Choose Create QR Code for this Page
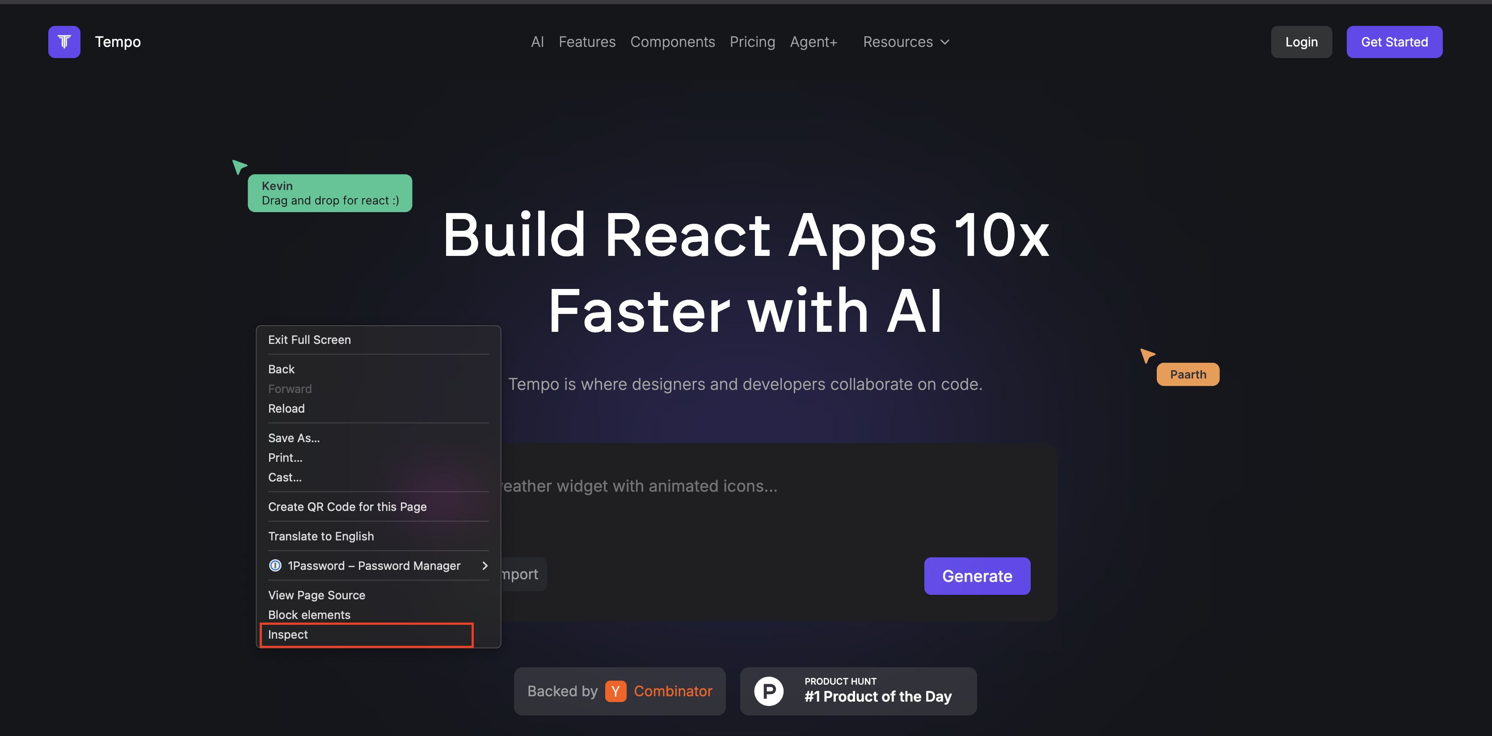1492x736 pixels. (347, 506)
